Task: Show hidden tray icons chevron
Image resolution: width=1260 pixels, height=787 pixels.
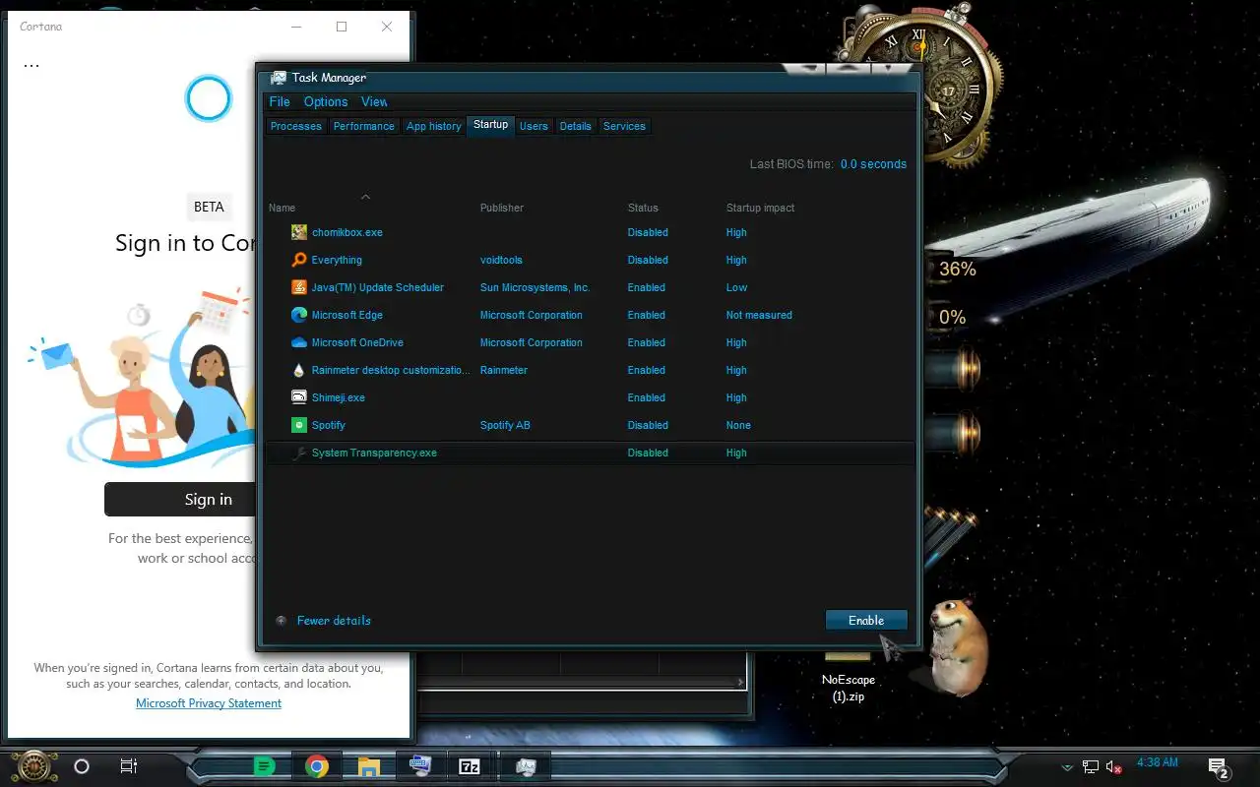Action: tap(1067, 766)
